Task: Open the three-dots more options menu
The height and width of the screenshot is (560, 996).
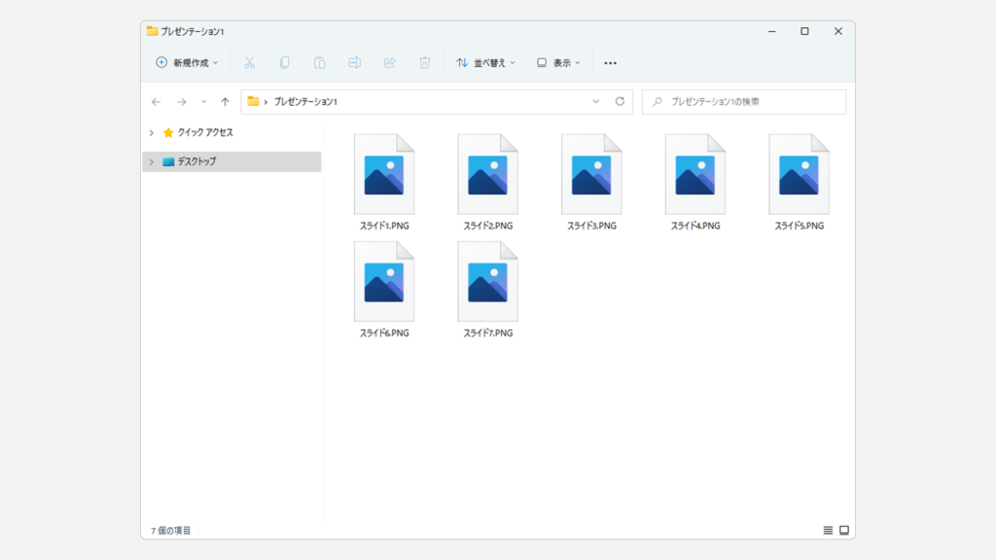Action: click(x=610, y=62)
